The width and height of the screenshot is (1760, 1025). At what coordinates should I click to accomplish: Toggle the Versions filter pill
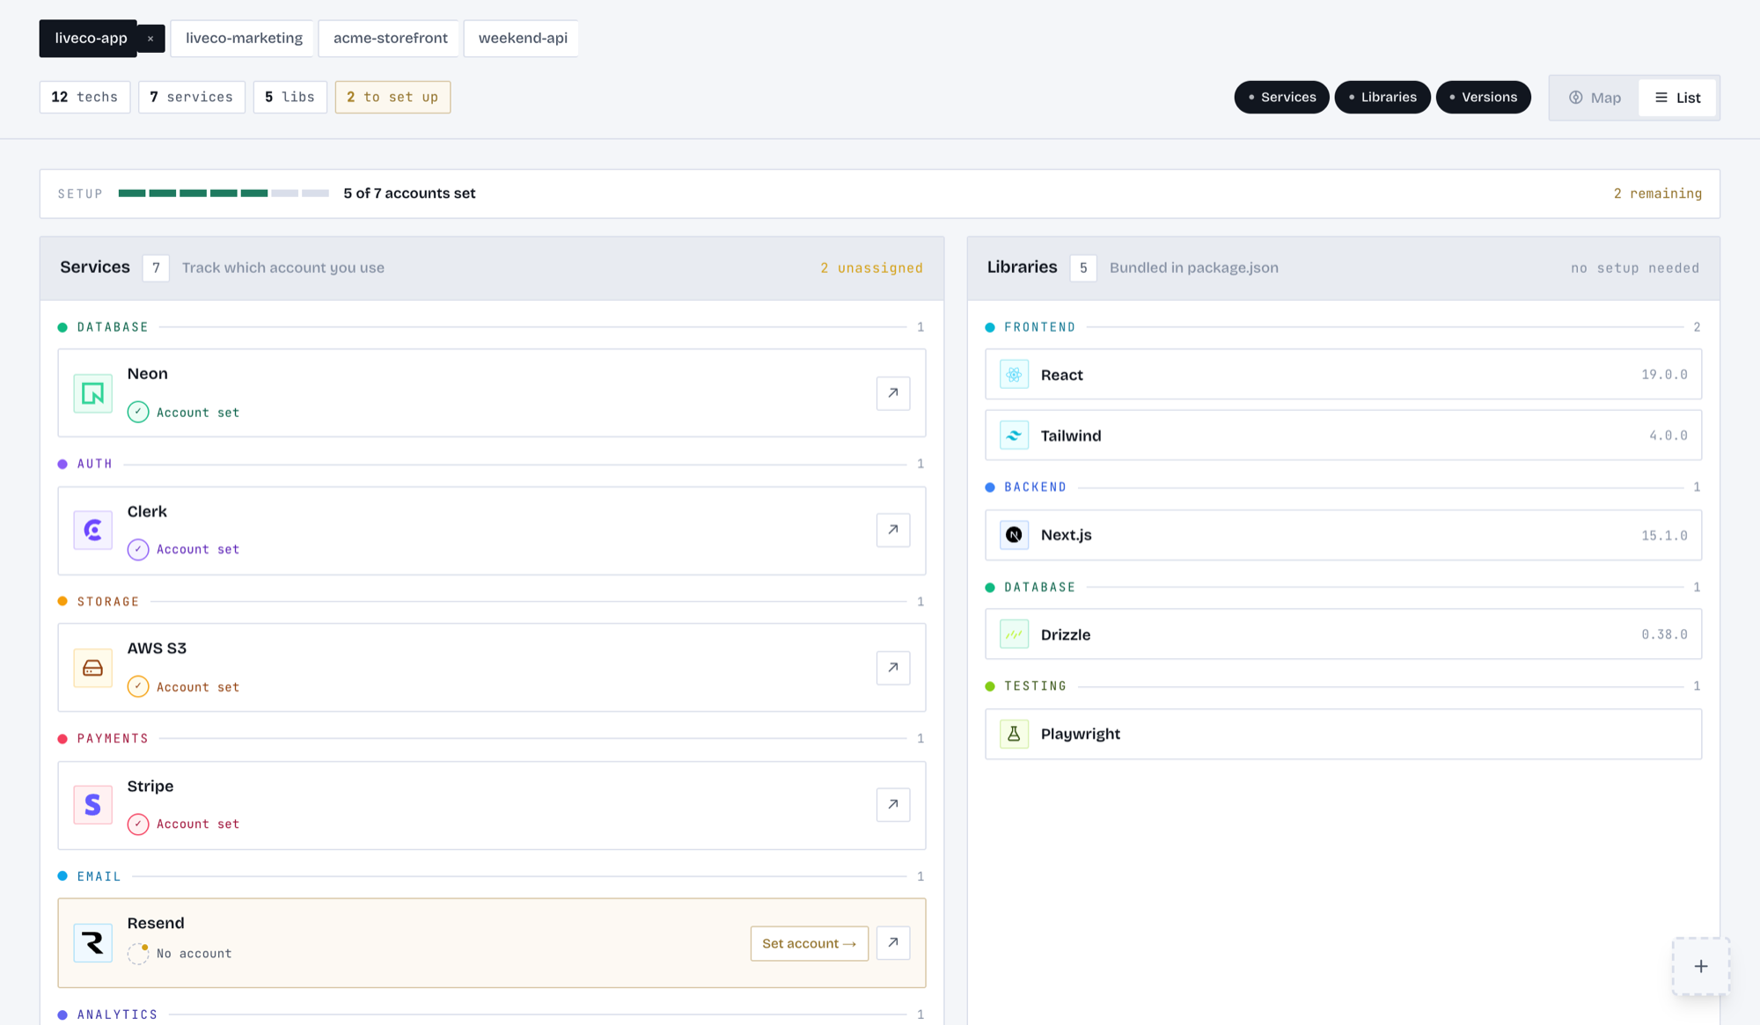pyautogui.click(x=1483, y=97)
